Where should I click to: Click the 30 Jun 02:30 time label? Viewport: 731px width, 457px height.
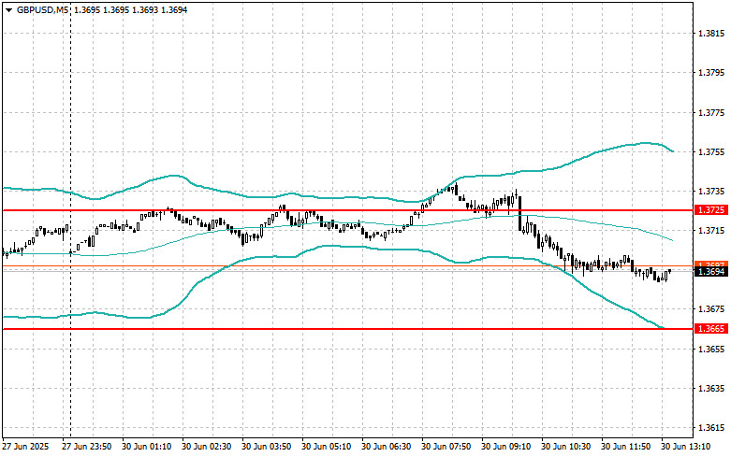[x=207, y=447]
